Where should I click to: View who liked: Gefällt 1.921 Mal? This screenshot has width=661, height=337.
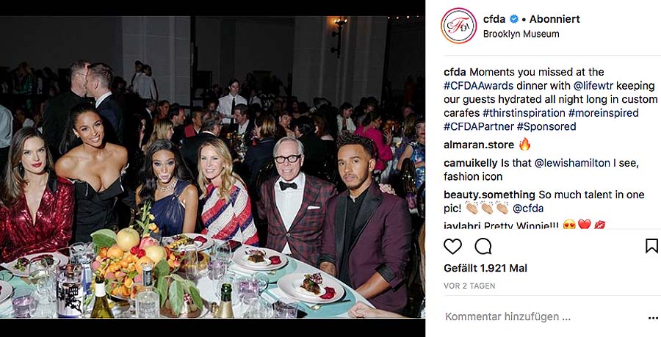pos(485,268)
